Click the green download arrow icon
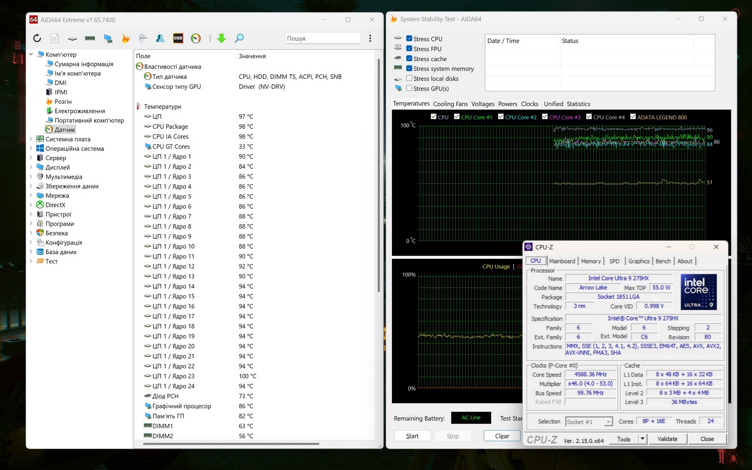Screen dimensions: 752x470 pos(221,39)
